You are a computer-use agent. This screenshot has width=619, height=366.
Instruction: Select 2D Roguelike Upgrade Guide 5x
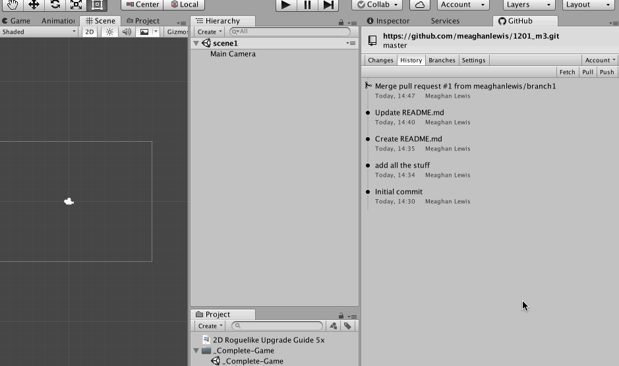[x=268, y=340]
